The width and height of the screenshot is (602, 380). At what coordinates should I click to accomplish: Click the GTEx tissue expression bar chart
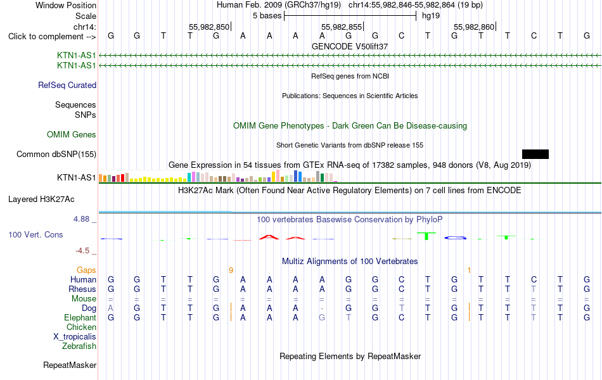(218, 176)
